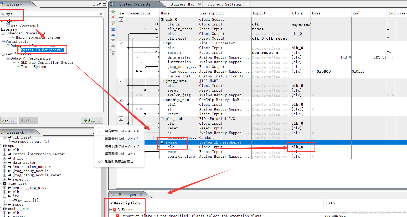The width and height of the screenshot is (407, 217).
Task: Expand custom_instruction_master in Hierarchy
Action: pos(4,154)
